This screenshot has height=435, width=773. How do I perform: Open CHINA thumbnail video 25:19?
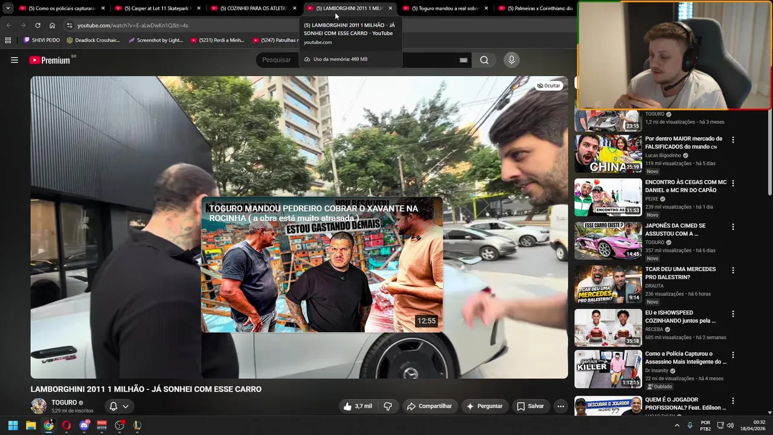pos(608,153)
